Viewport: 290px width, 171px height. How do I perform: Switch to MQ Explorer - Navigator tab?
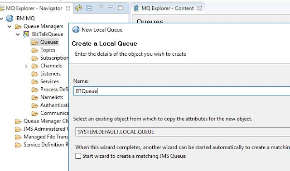pos(34,8)
